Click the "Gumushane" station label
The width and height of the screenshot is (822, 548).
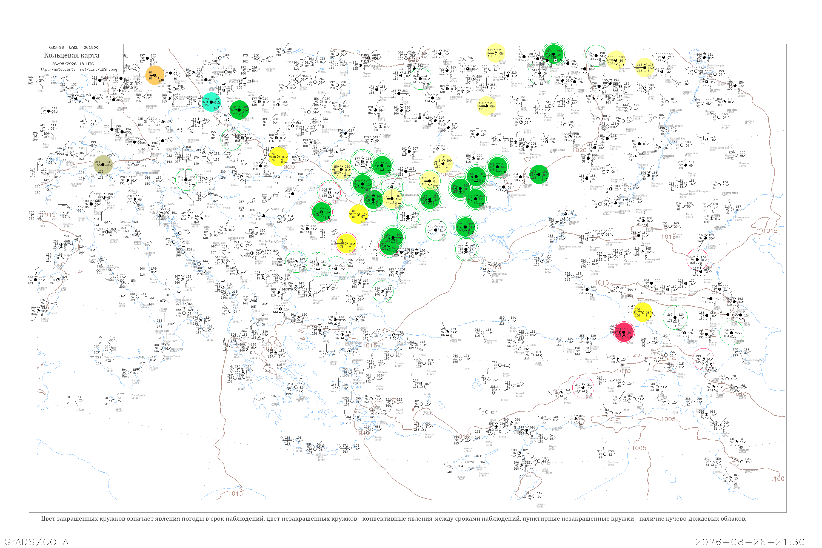click(x=591, y=359)
